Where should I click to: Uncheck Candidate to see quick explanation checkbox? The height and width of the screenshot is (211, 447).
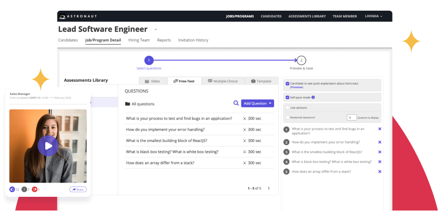click(x=287, y=84)
